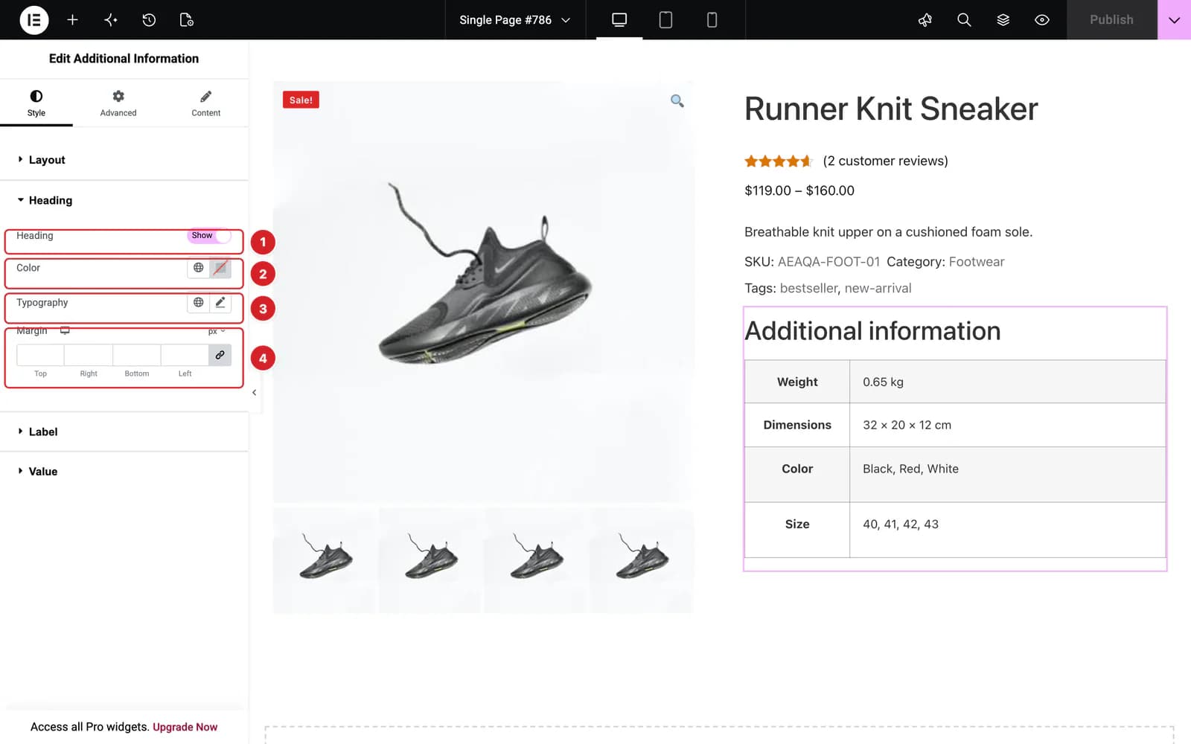Screen dimensions: 1191x744
Task: Toggle linked margin values icon
Action: [220, 356]
